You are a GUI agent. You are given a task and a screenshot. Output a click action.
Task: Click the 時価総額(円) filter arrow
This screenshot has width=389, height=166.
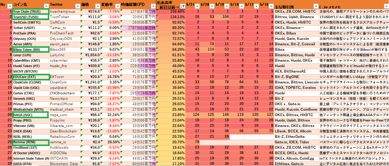[x=153, y=6]
